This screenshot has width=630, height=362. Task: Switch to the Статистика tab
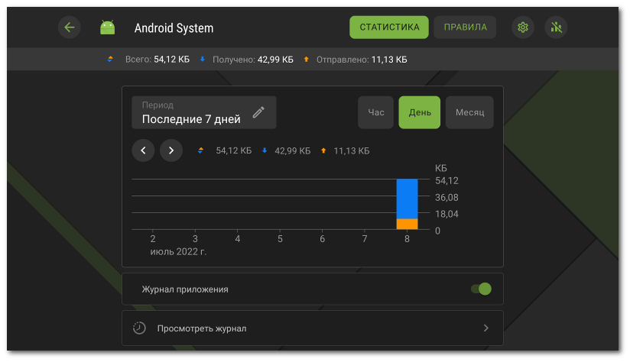click(389, 27)
